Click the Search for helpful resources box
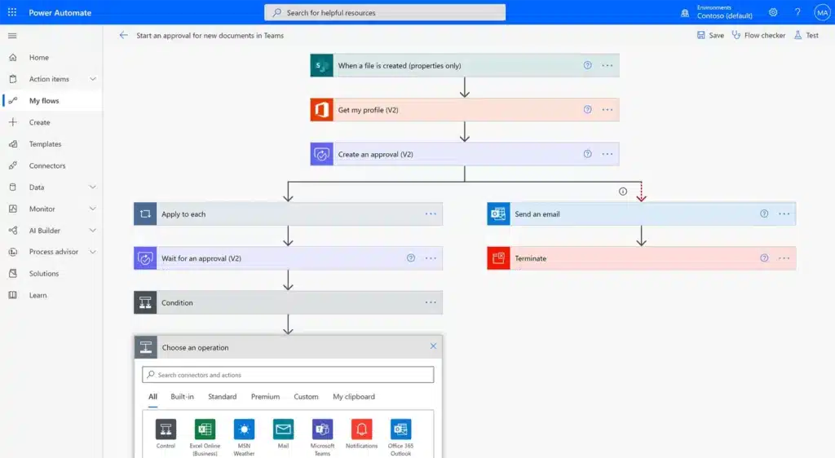Viewport: 835px width, 458px height. point(385,12)
